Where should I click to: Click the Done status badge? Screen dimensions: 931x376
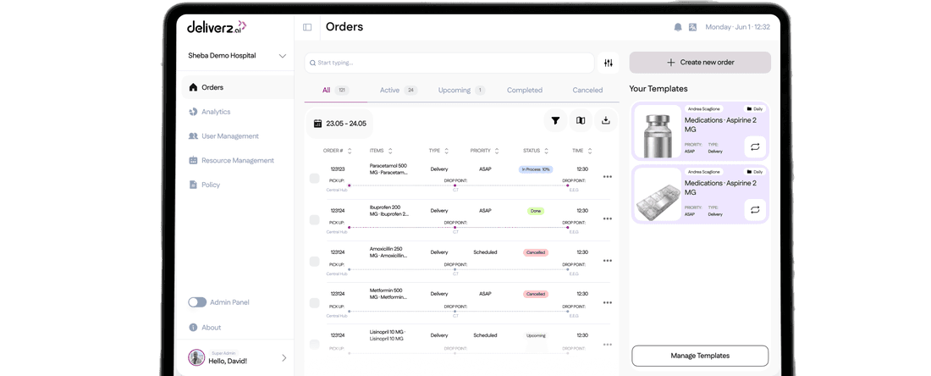536,211
